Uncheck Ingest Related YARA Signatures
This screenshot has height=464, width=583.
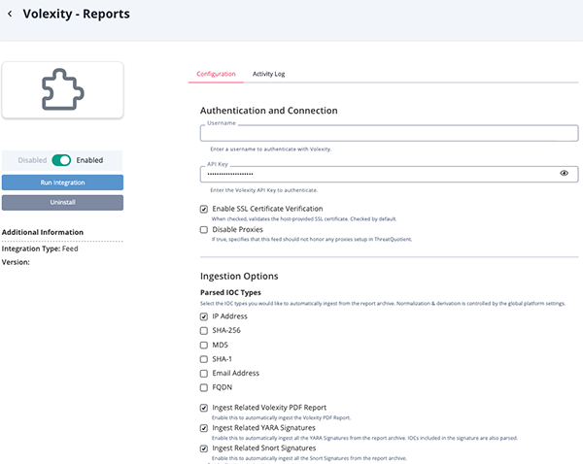(204, 428)
